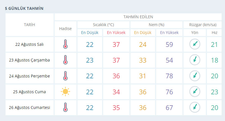This screenshot has width=225, height=121.
Task: Click the wind direction arrow for 24 Ağustos
Action: pos(195,76)
